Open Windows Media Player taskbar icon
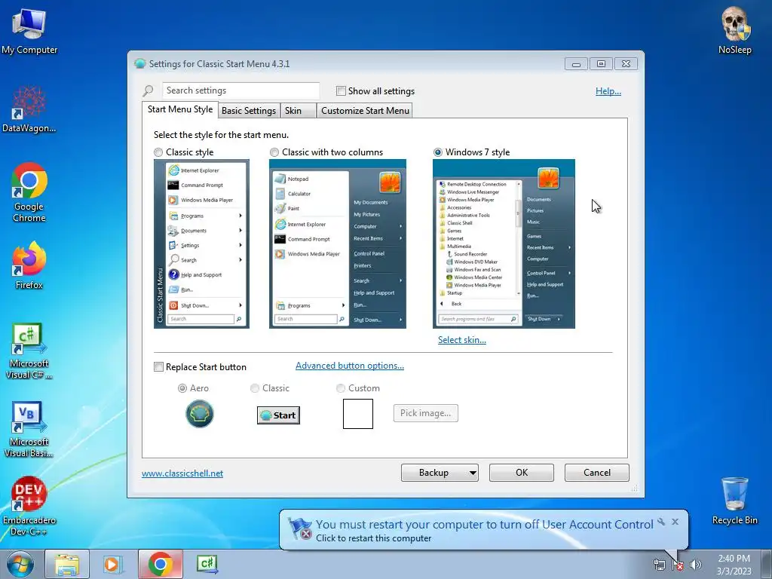 pos(112,564)
